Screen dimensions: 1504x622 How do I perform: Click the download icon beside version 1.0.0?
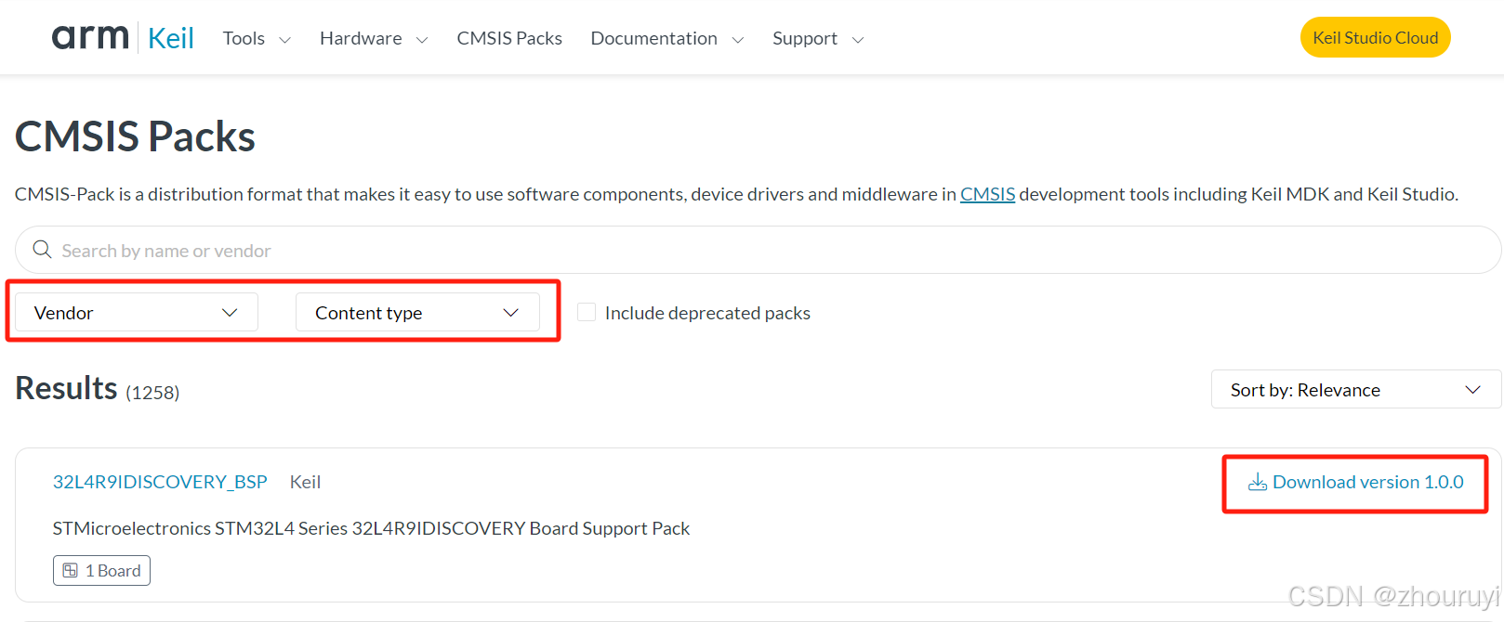point(1258,482)
